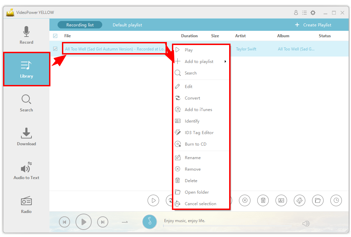The height and width of the screenshot is (237, 351).
Task: Click the Enjoy music, enjoy life text
Action: [x=184, y=221]
